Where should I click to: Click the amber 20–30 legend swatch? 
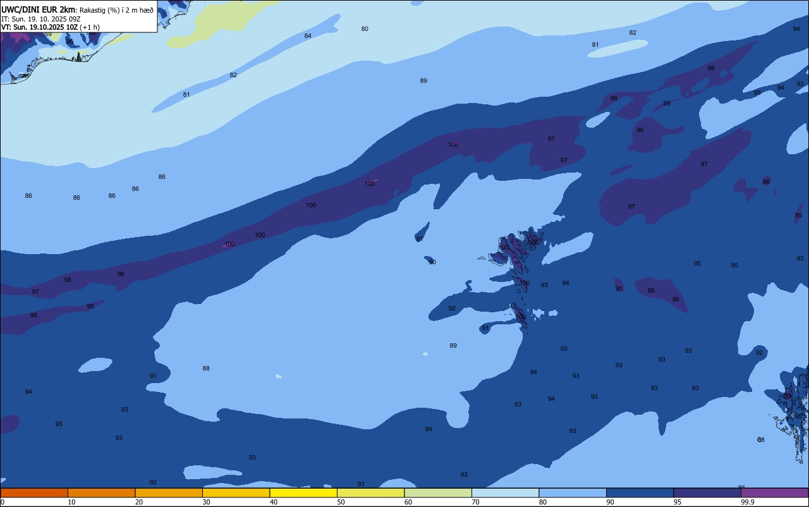(x=169, y=492)
